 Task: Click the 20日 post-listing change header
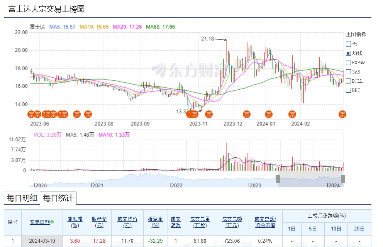tap(359, 229)
